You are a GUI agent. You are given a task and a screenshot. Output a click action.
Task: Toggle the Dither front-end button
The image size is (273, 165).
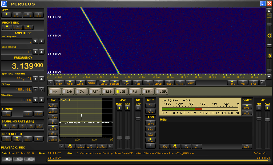click(x=28, y=27)
